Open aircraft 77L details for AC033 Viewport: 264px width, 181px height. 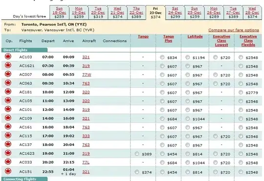coord(86,162)
